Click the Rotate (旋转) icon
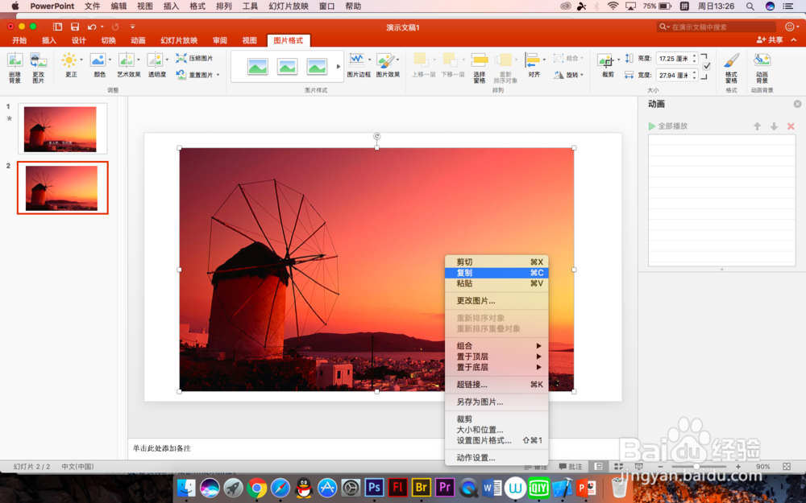This screenshot has width=806, height=503. [x=559, y=75]
